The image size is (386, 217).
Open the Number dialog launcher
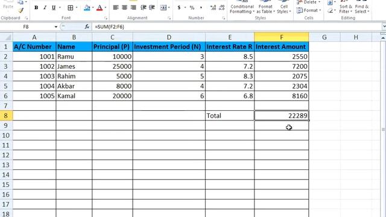[x=224, y=18]
